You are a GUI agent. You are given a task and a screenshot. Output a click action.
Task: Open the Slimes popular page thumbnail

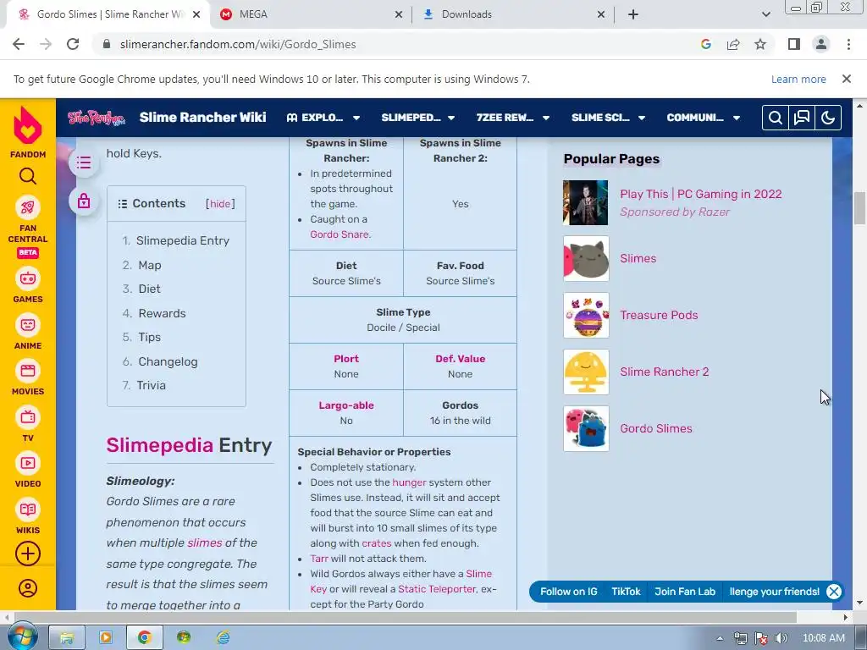[x=586, y=259]
